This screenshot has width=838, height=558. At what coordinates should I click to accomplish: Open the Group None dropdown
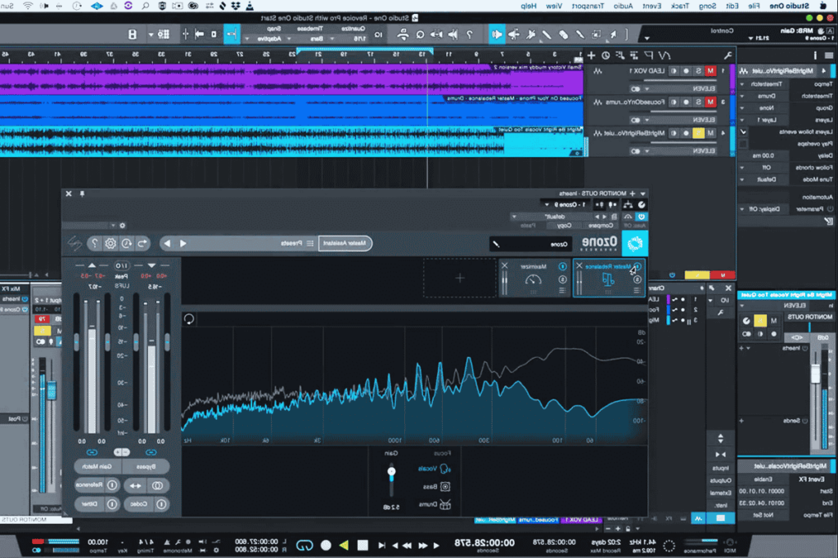762,108
